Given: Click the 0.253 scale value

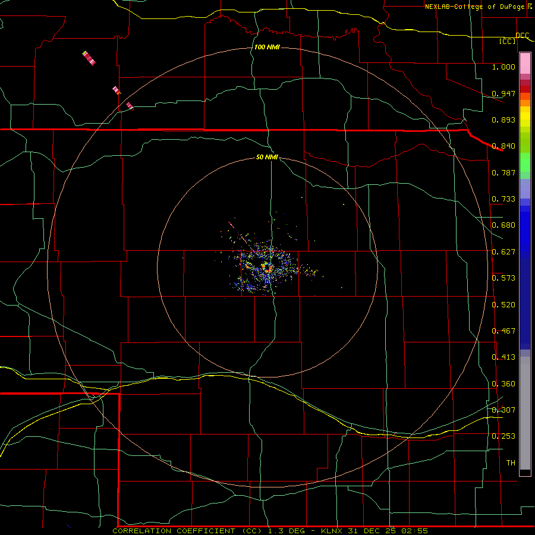Looking at the screenshot, I should click(x=503, y=436).
